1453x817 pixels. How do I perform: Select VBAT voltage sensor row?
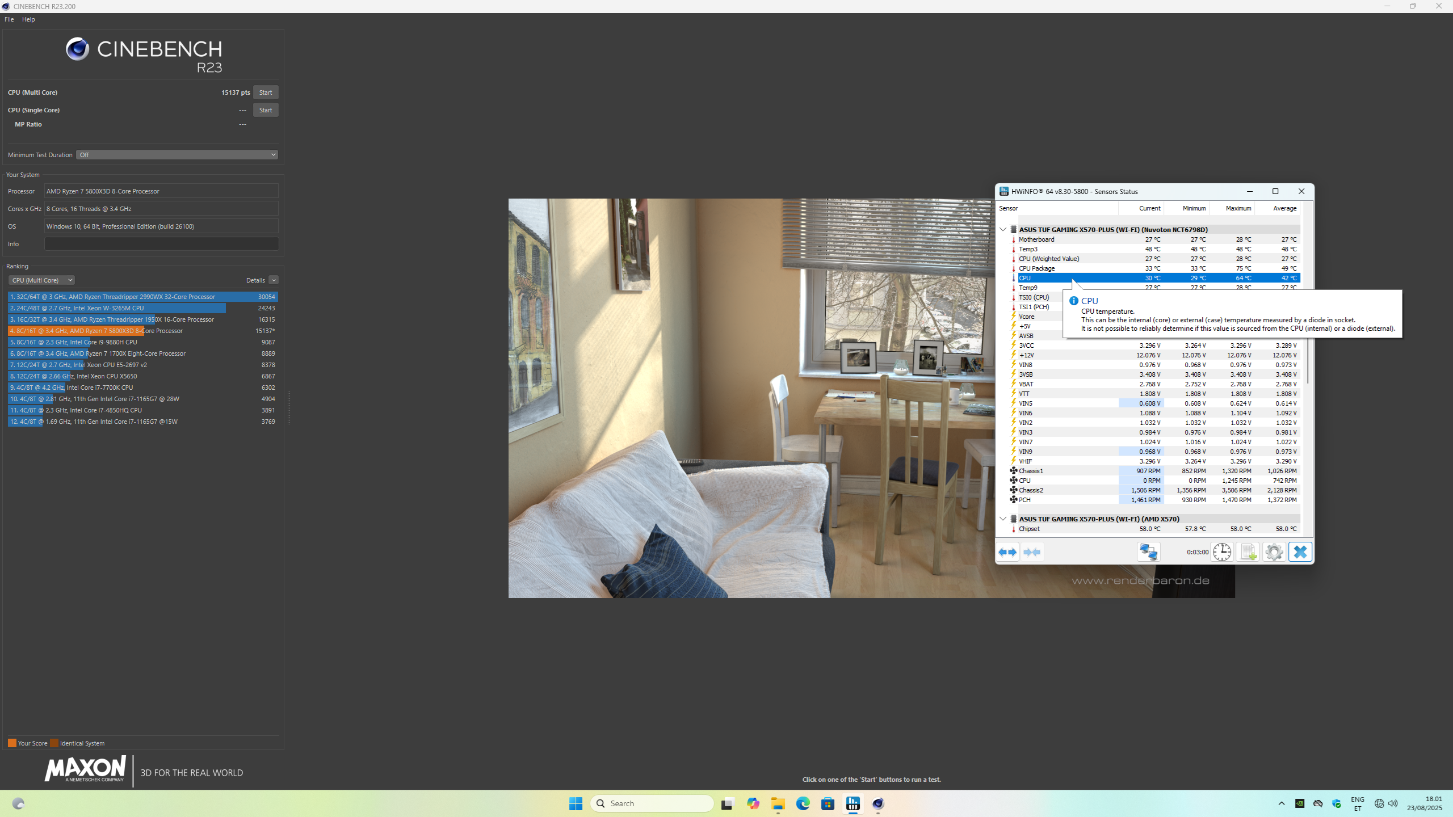pyautogui.click(x=1155, y=384)
